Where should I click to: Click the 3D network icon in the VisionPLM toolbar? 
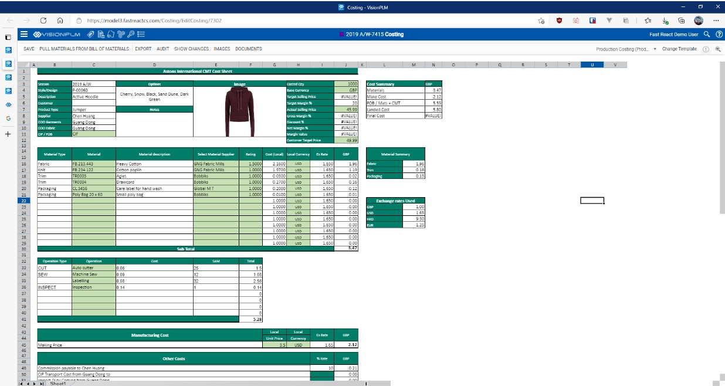[x=121, y=35]
